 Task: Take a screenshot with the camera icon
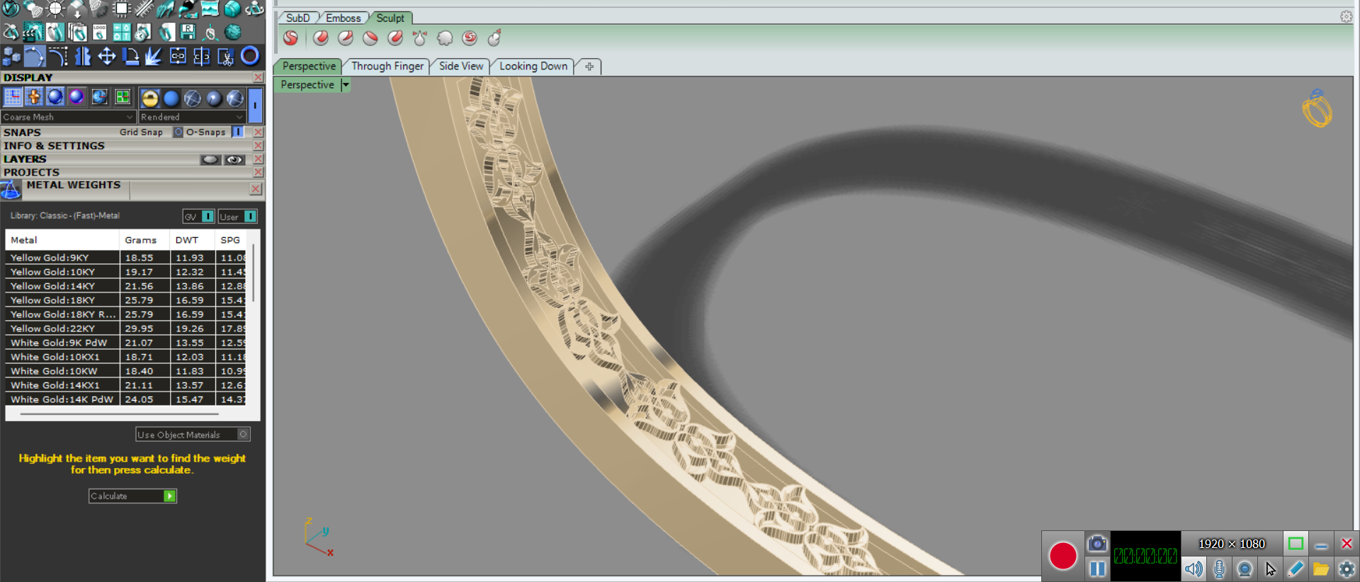point(1096,544)
